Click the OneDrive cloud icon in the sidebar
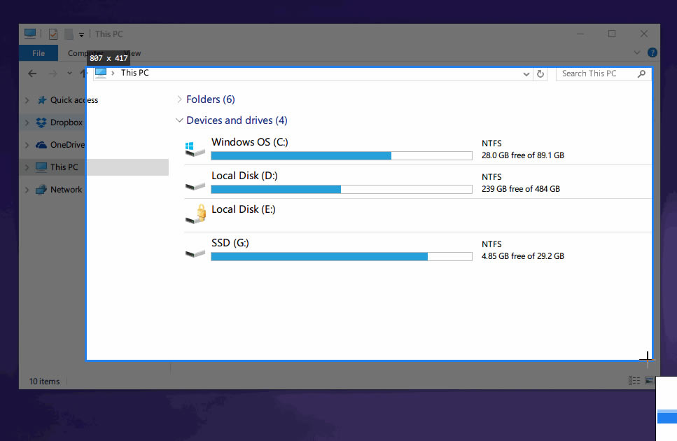This screenshot has width=677, height=441. click(40, 145)
